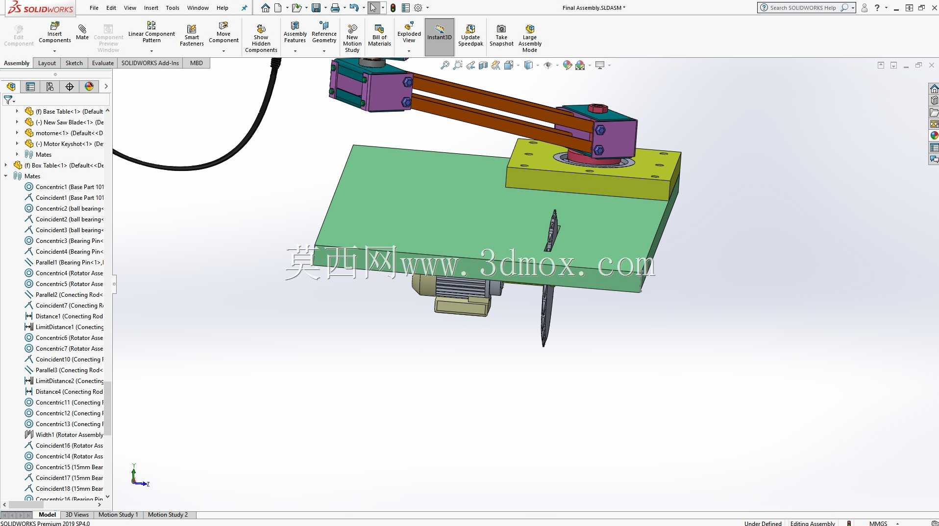Toggle Large Assembly Mode
This screenshot has height=526, width=939.
530,38
